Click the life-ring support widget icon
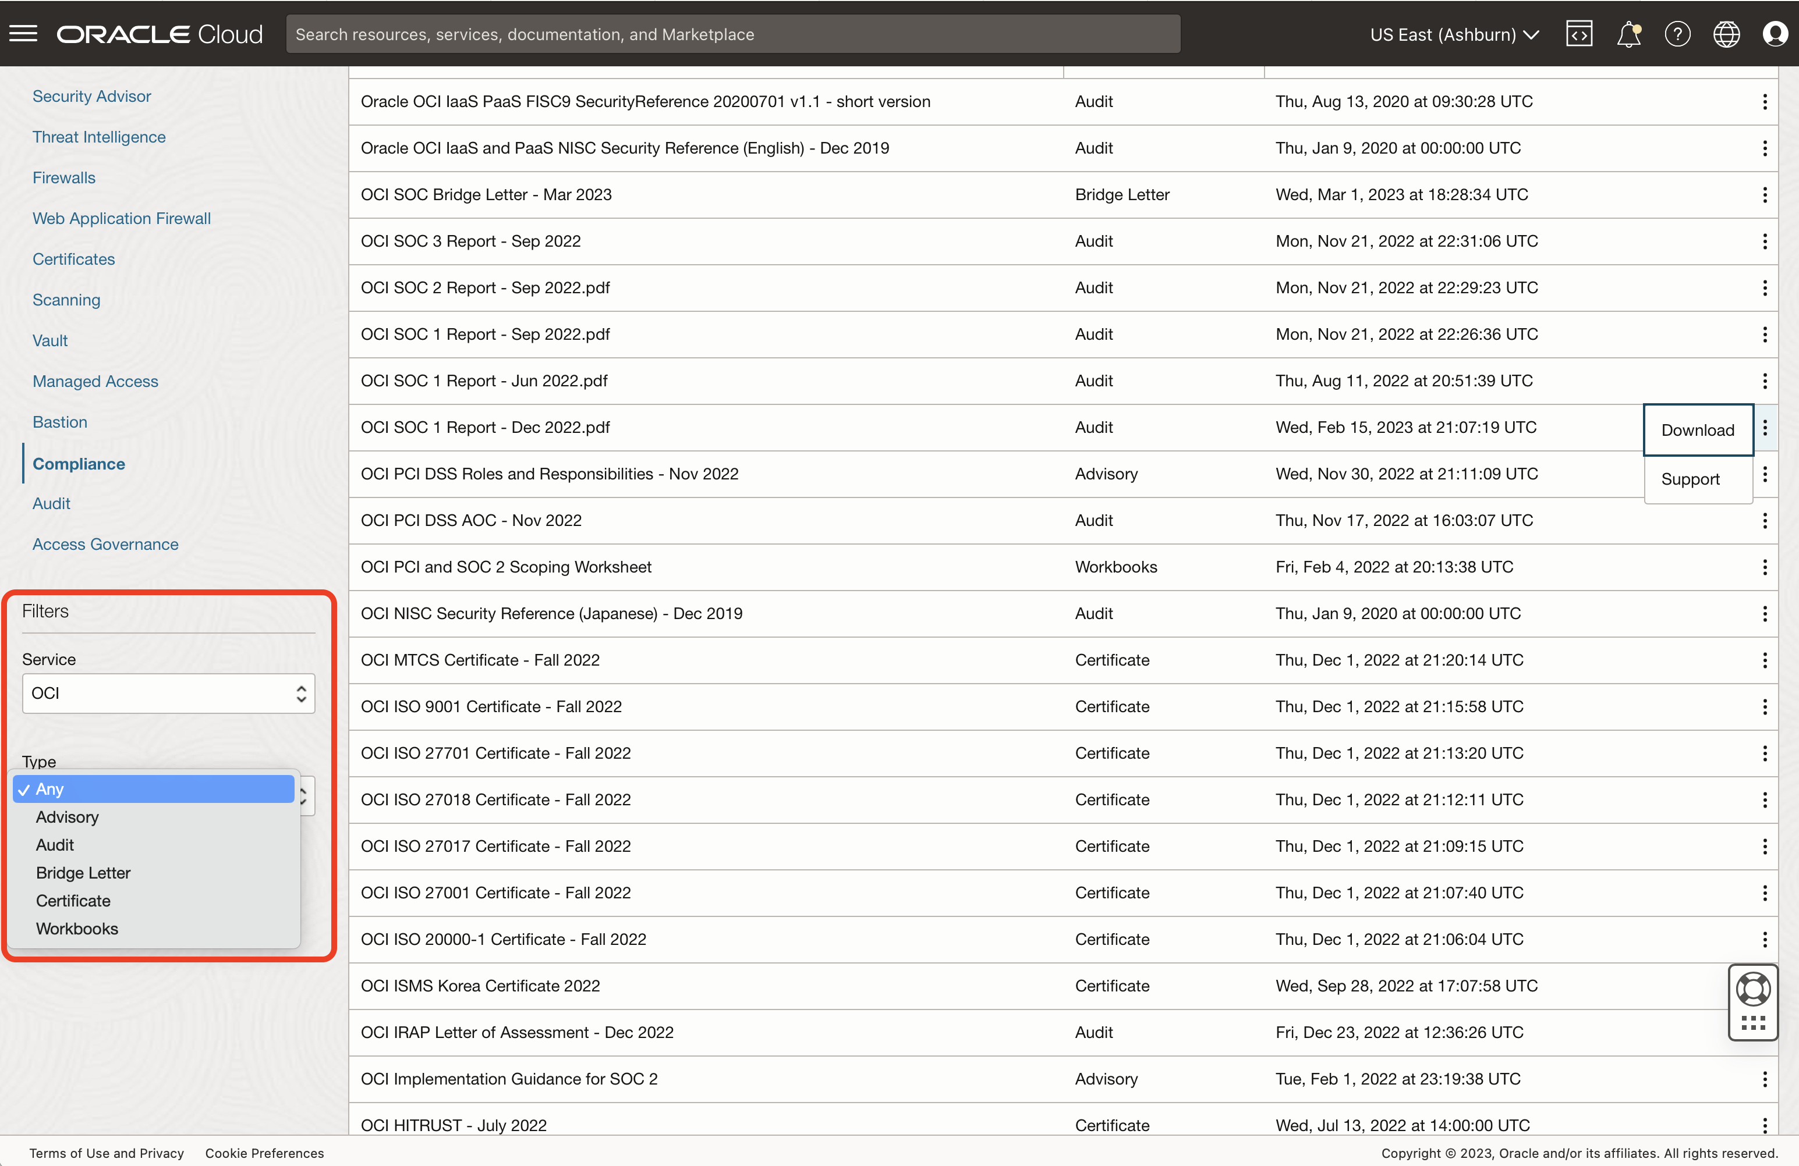 pyautogui.click(x=1753, y=989)
